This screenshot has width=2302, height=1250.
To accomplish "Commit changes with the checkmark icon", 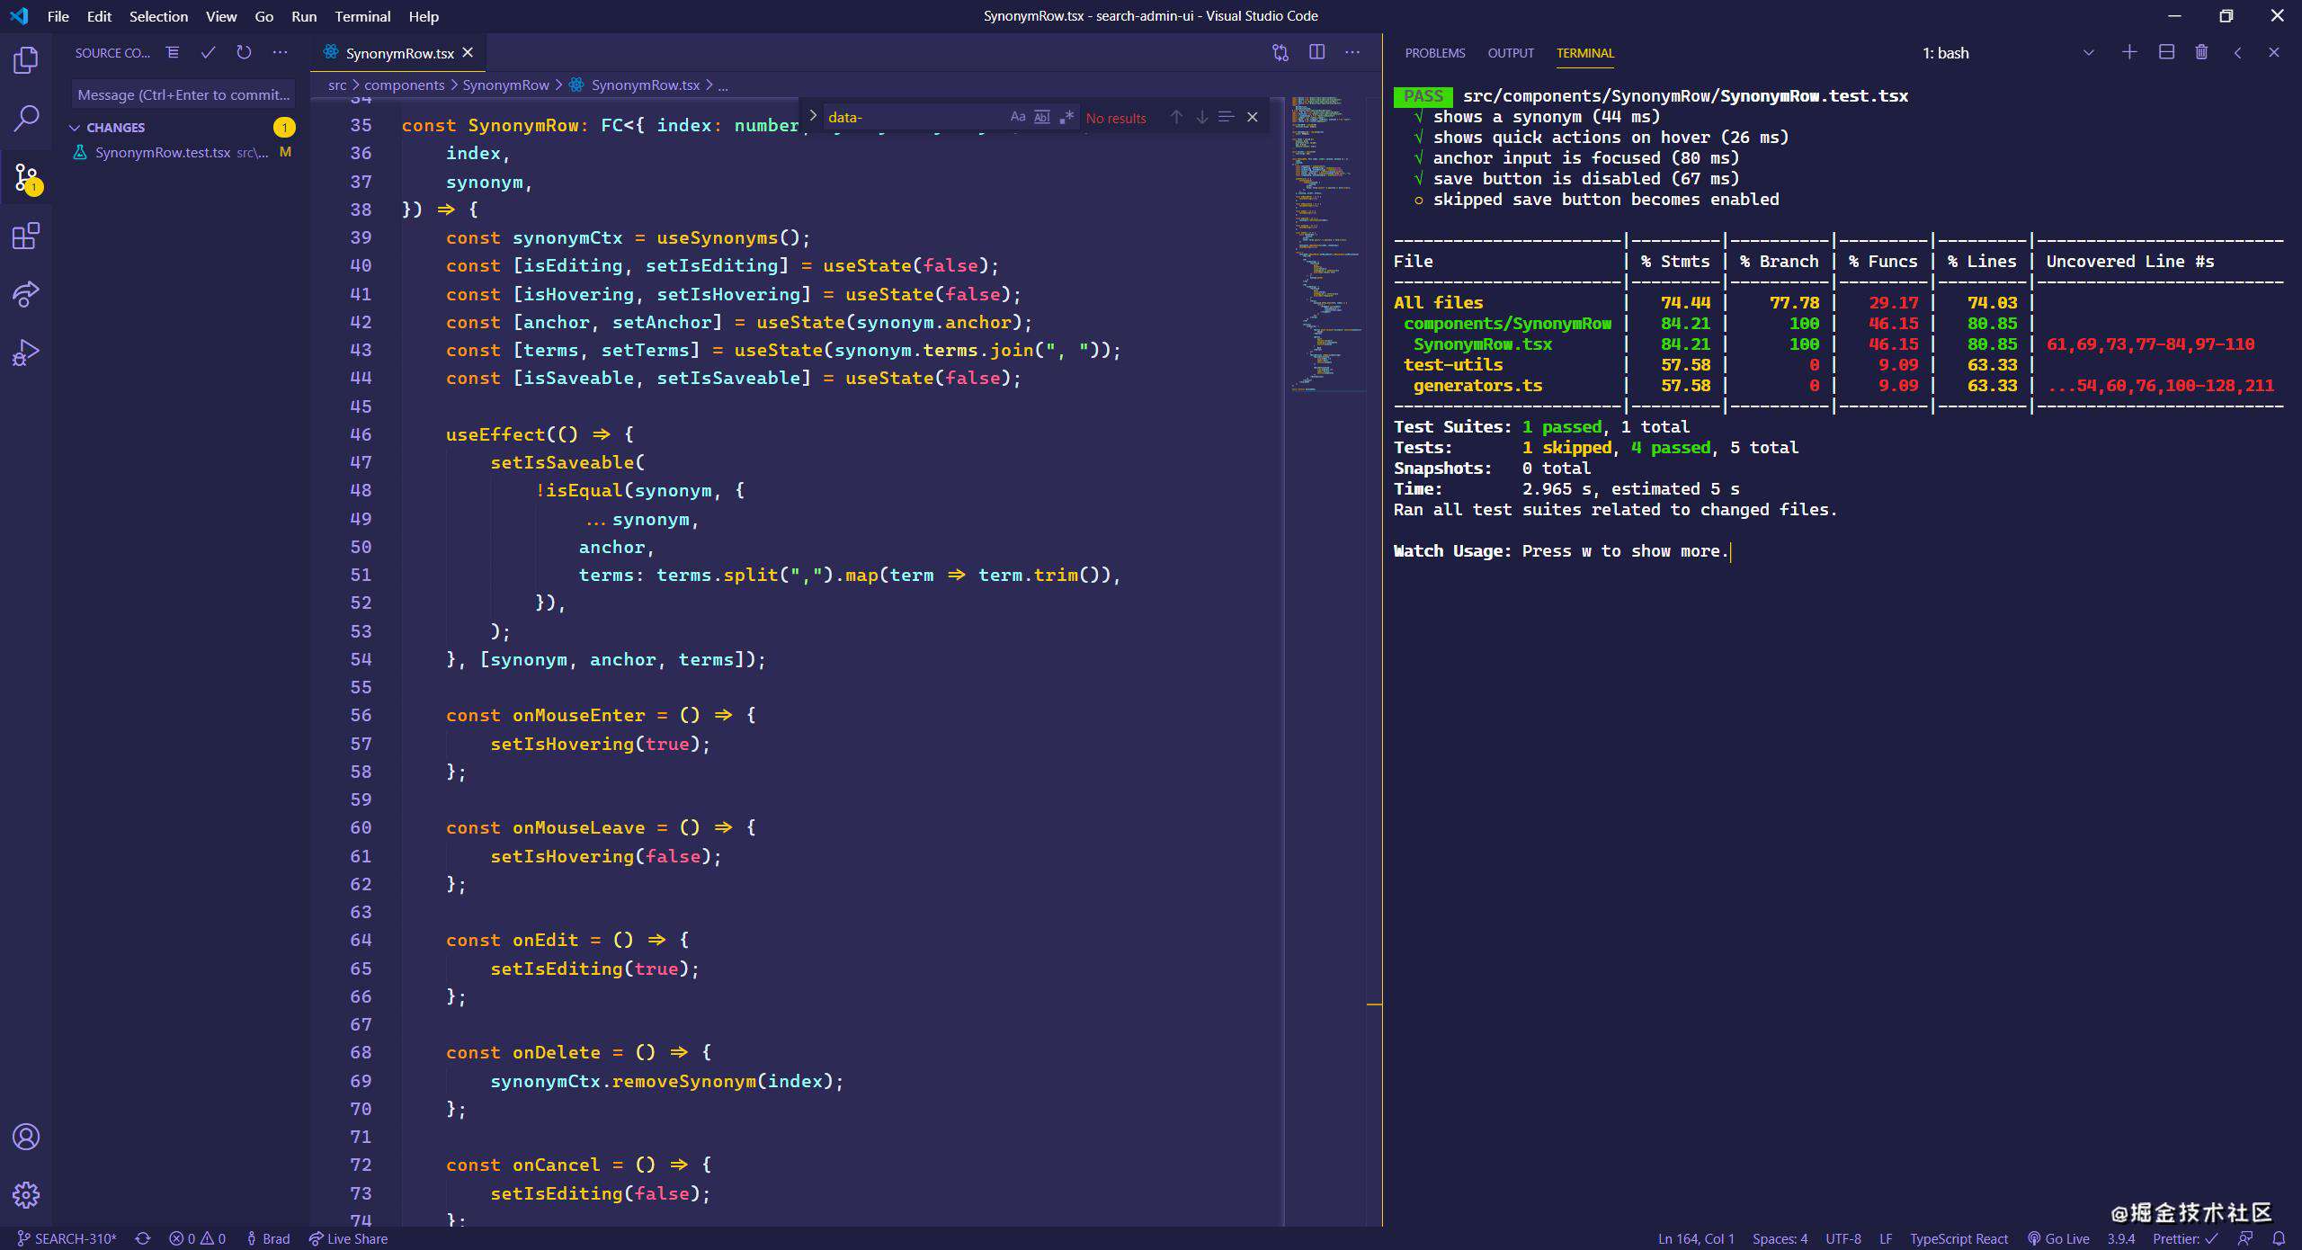I will tap(208, 52).
